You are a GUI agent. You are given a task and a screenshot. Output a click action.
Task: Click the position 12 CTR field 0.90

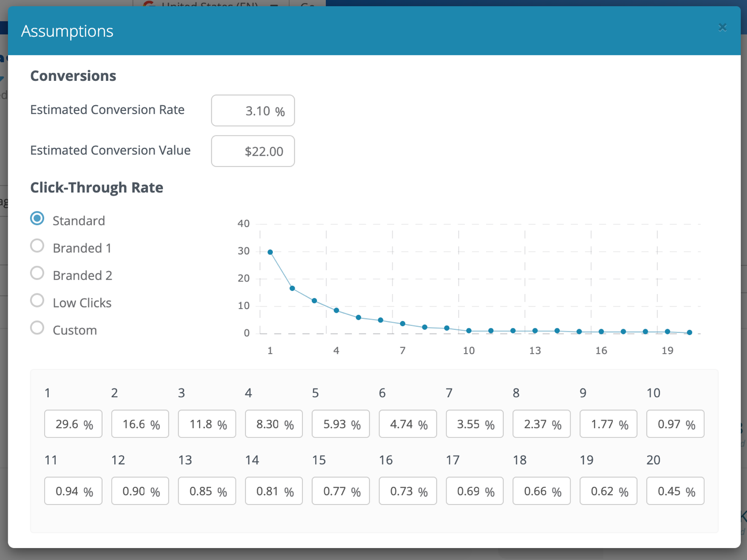coord(140,491)
